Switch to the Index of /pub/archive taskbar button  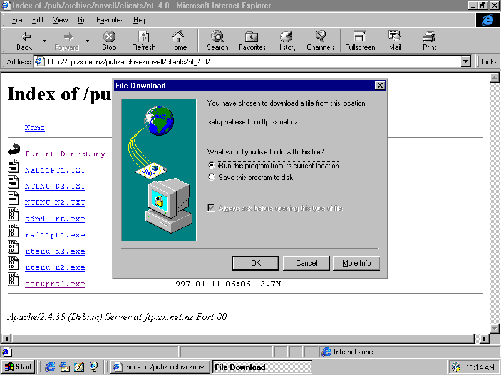click(x=161, y=367)
